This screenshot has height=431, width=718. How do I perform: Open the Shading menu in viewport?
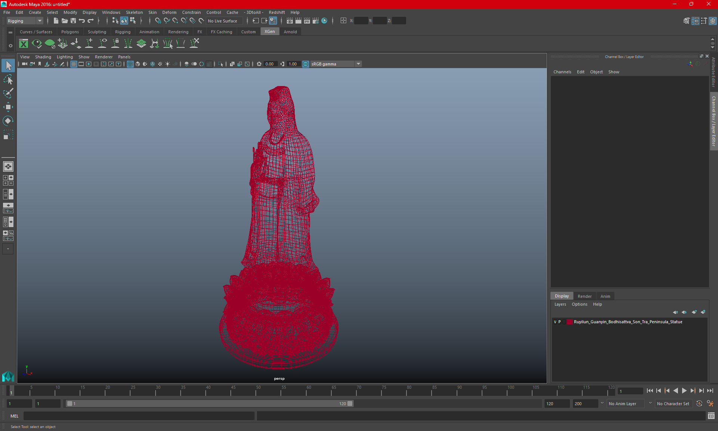43,56
